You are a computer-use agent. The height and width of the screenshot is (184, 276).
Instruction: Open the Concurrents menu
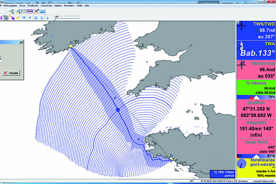click(x=46, y=5)
